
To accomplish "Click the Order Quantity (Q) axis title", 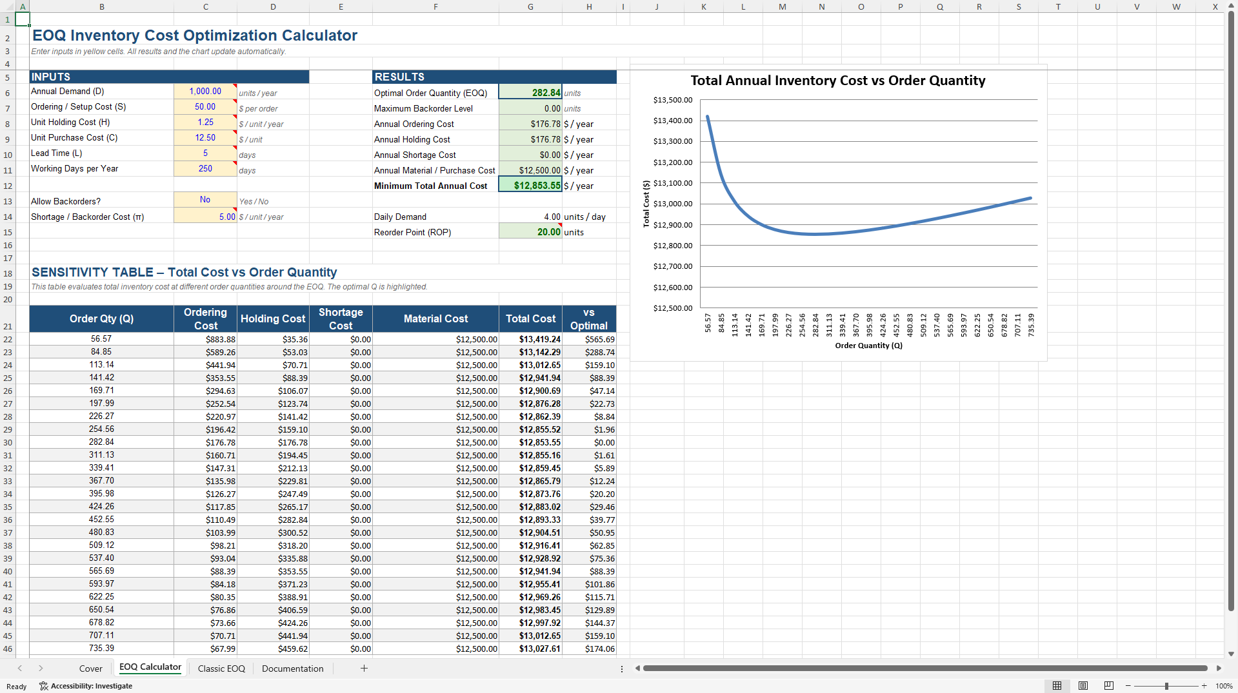I will coord(868,346).
